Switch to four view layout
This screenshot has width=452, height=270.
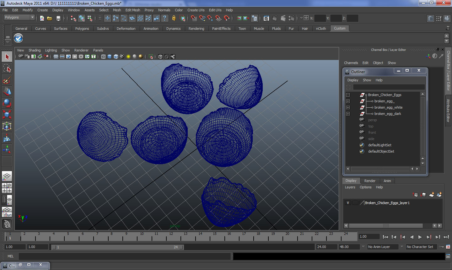pyautogui.click(x=7, y=188)
